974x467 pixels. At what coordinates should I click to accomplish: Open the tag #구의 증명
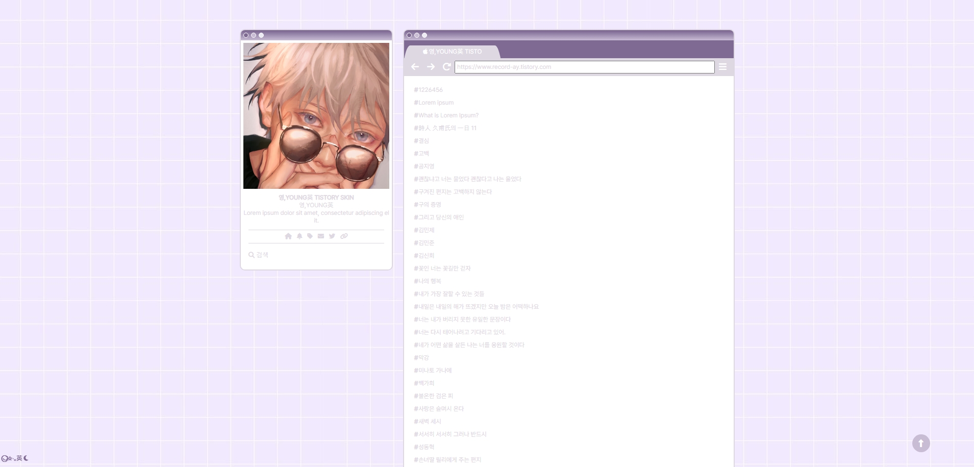[x=428, y=205]
